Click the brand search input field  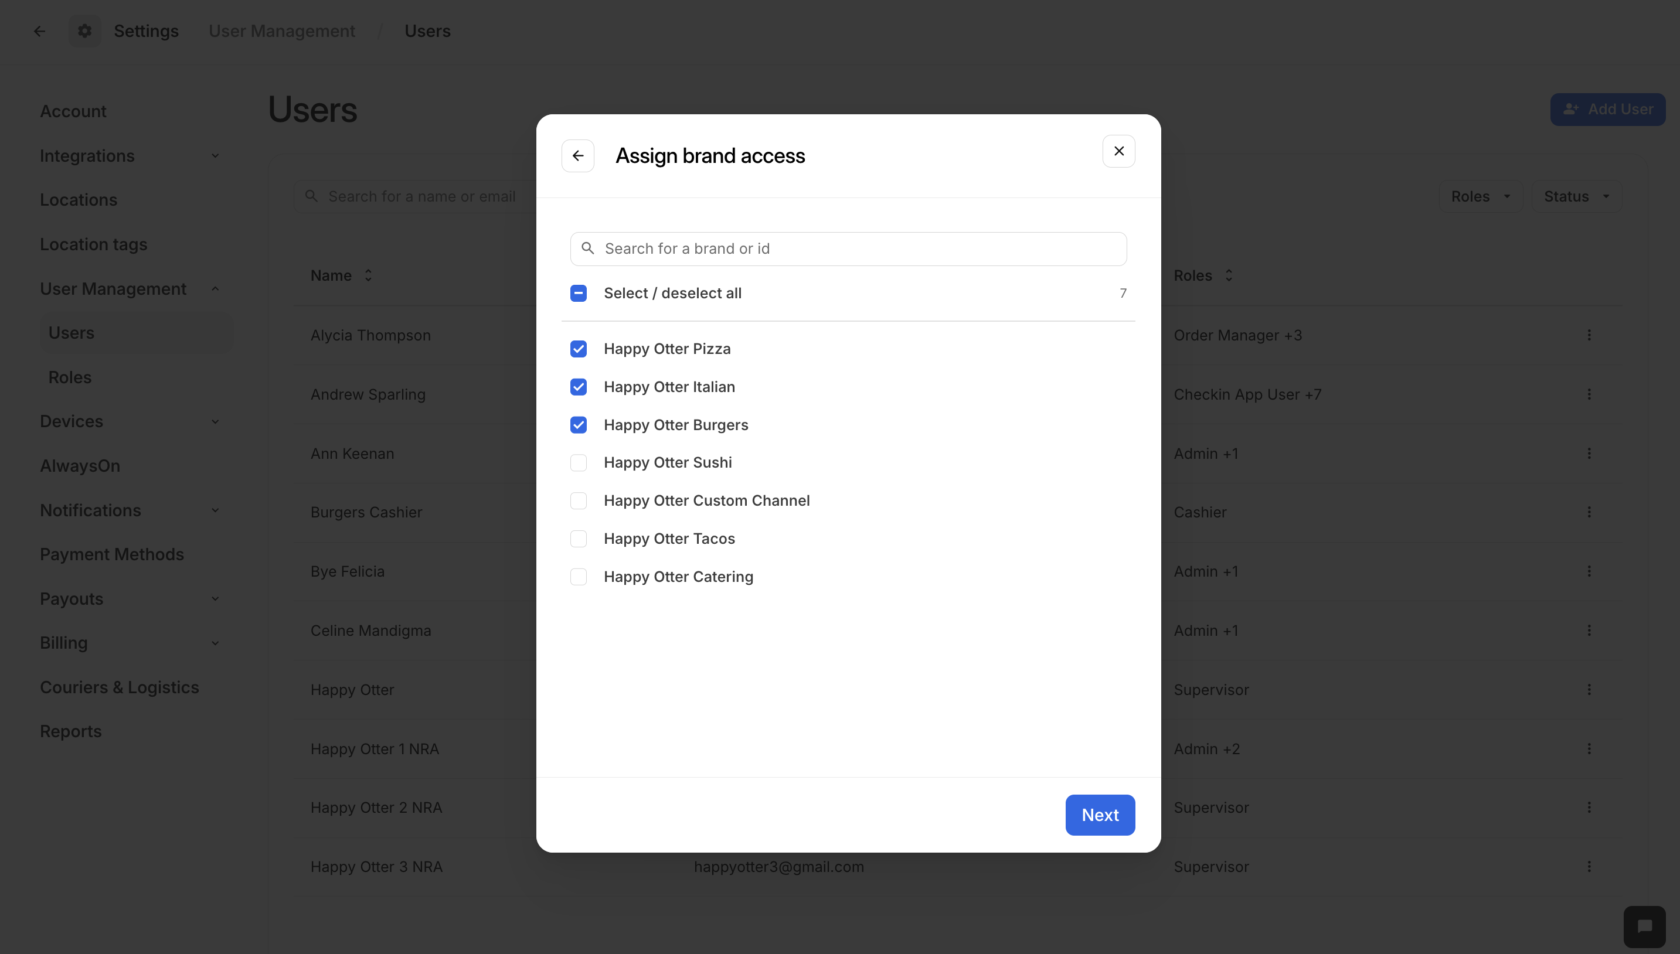pos(845,248)
